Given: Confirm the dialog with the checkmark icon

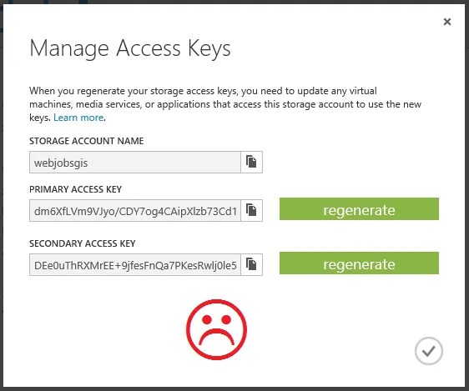Looking at the screenshot, I should coord(429,351).
